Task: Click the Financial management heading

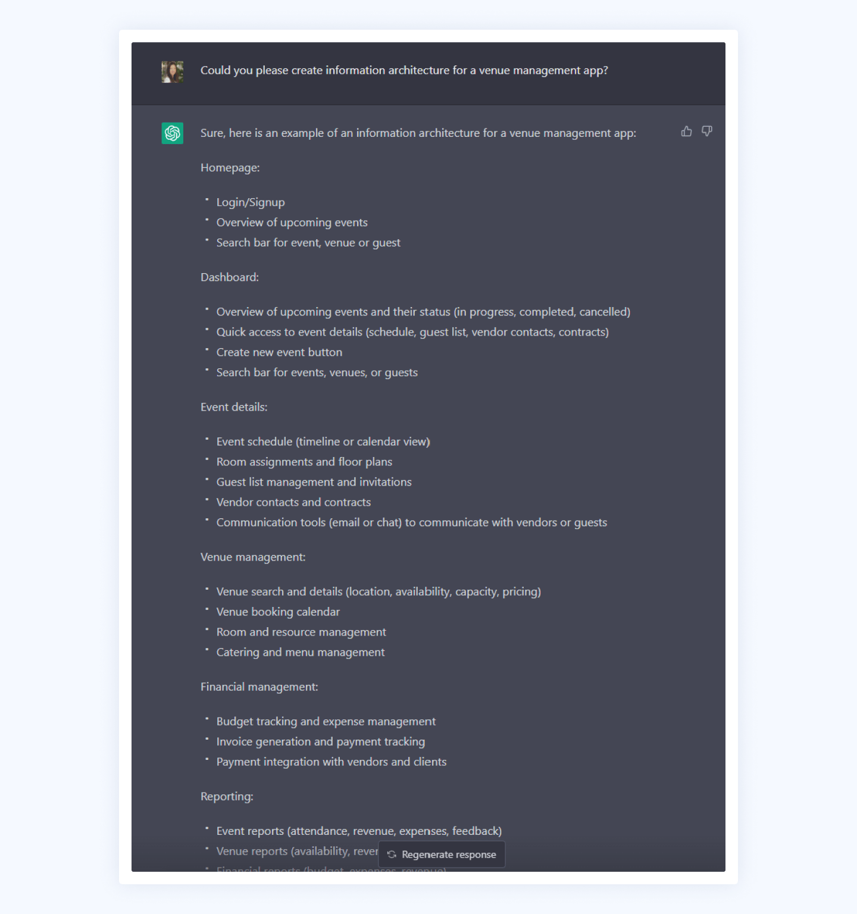Action: [259, 687]
